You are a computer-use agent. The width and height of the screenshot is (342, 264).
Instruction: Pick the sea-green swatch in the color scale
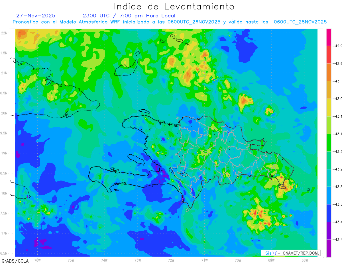(x=329, y=160)
